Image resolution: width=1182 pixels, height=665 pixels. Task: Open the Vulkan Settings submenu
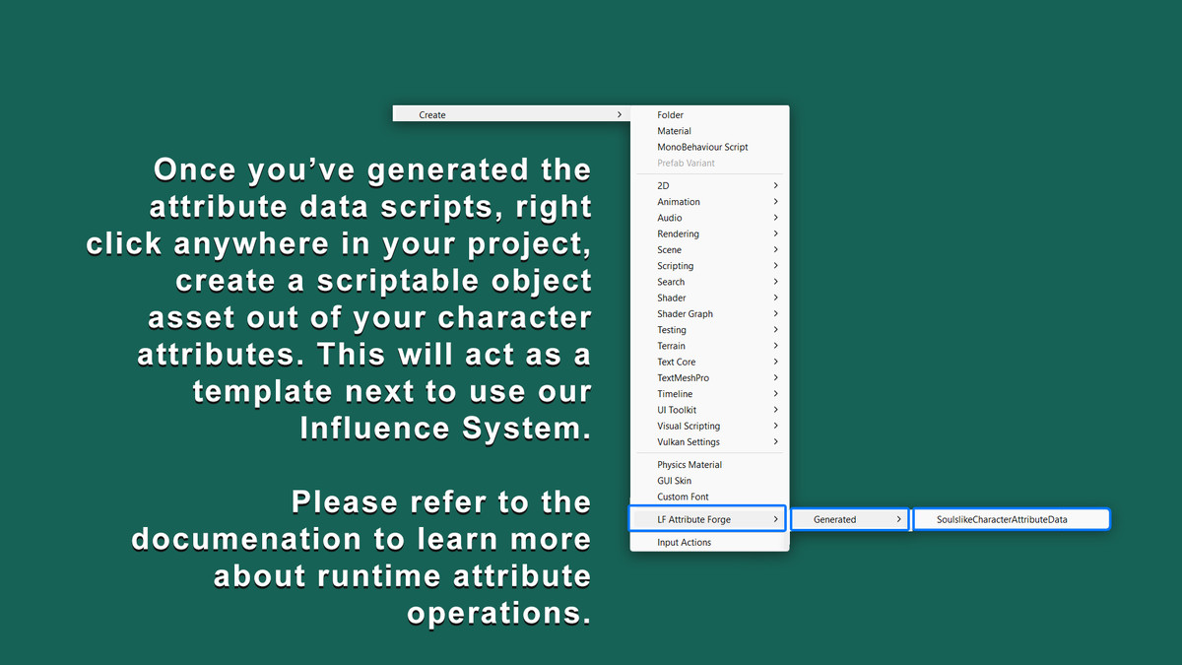(x=774, y=441)
